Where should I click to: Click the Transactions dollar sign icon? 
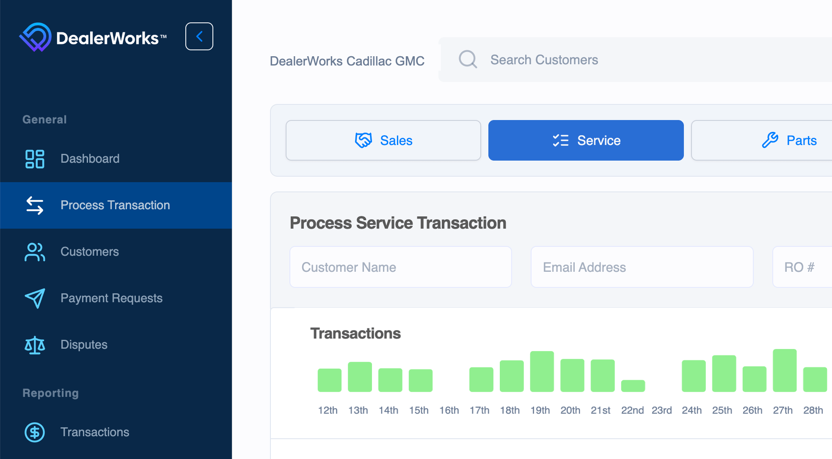[35, 432]
